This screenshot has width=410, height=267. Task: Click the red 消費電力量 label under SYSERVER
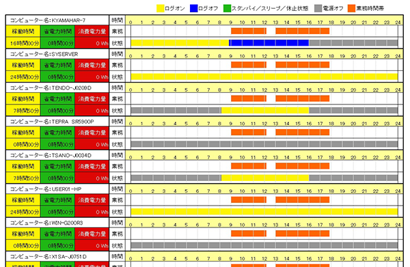92,65
